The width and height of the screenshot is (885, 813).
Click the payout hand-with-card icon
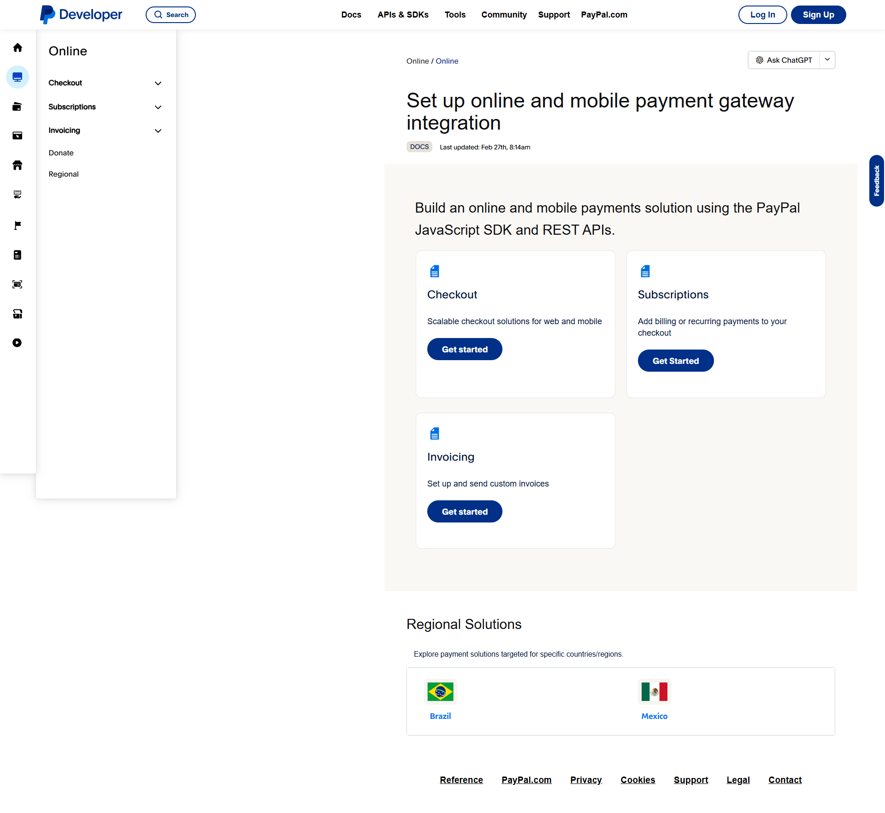(18, 195)
